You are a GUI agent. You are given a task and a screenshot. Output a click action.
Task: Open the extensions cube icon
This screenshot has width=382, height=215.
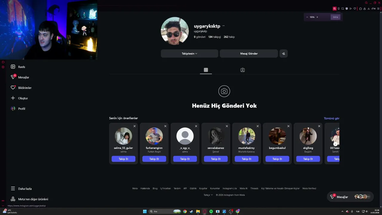tap(361, 9)
